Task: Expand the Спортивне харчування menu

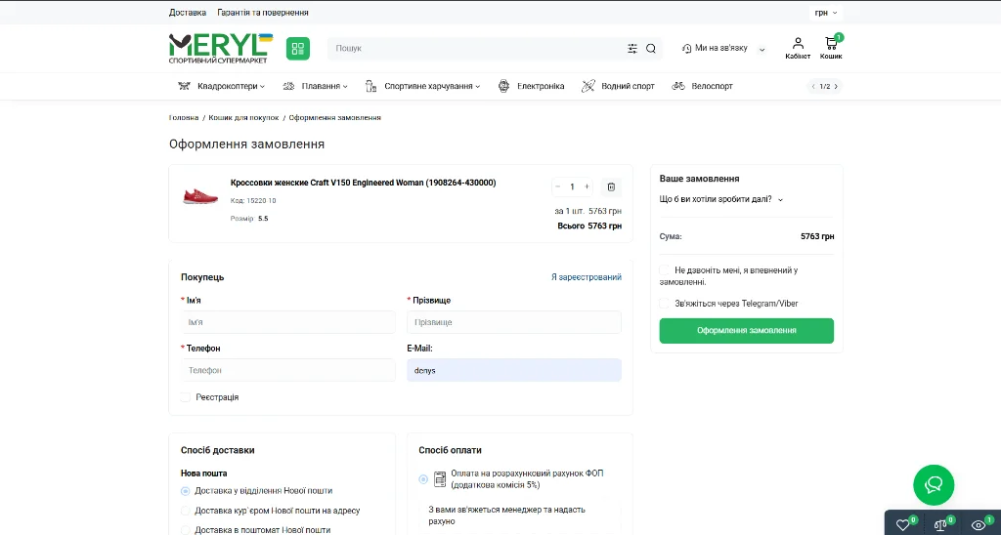Action: point(431,86)
